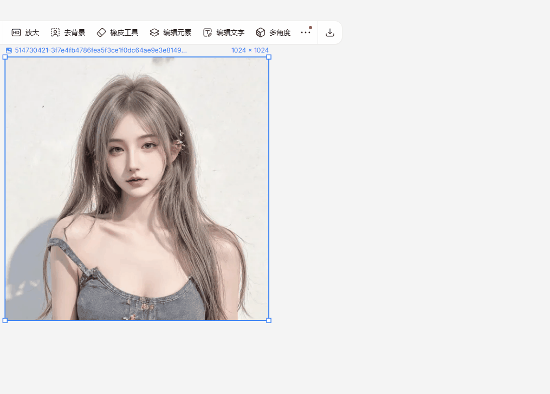Image resolution: width=550 pixels, height=394 pixels.
Task: Activate the 橡皮工具 eraser icon
Action: coord(101,32)
